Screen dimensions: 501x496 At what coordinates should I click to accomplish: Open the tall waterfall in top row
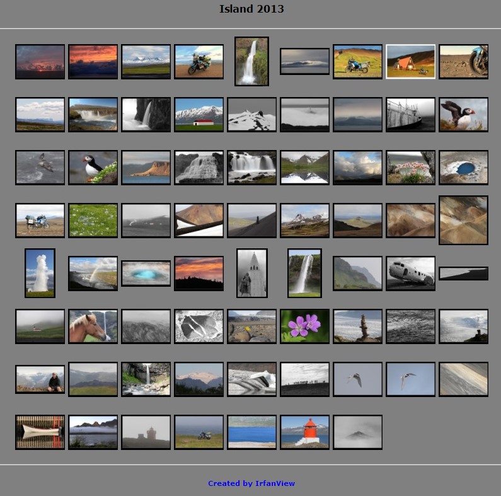251,61
